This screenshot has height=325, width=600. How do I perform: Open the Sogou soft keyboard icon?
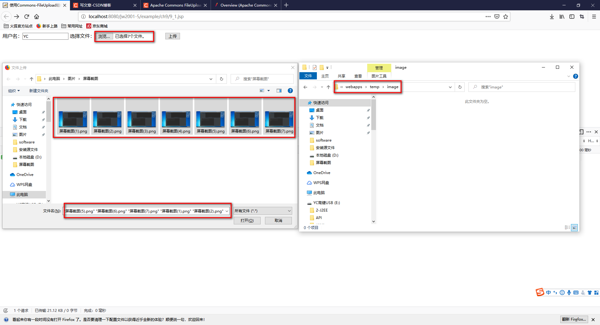point(576,292)
